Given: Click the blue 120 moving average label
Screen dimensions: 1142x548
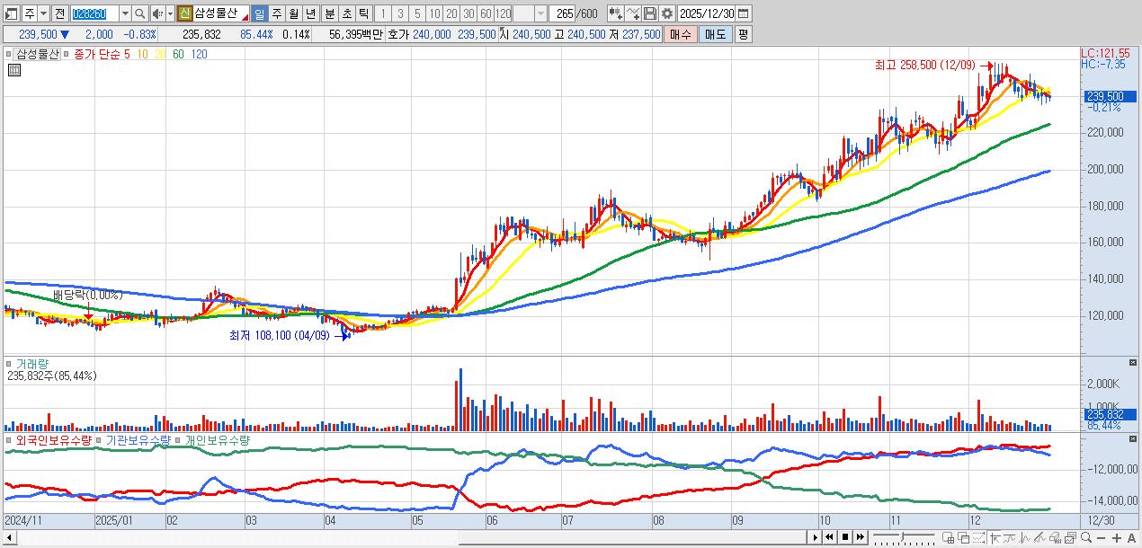Looking at the screenshot, I should (x=199, y=54).
